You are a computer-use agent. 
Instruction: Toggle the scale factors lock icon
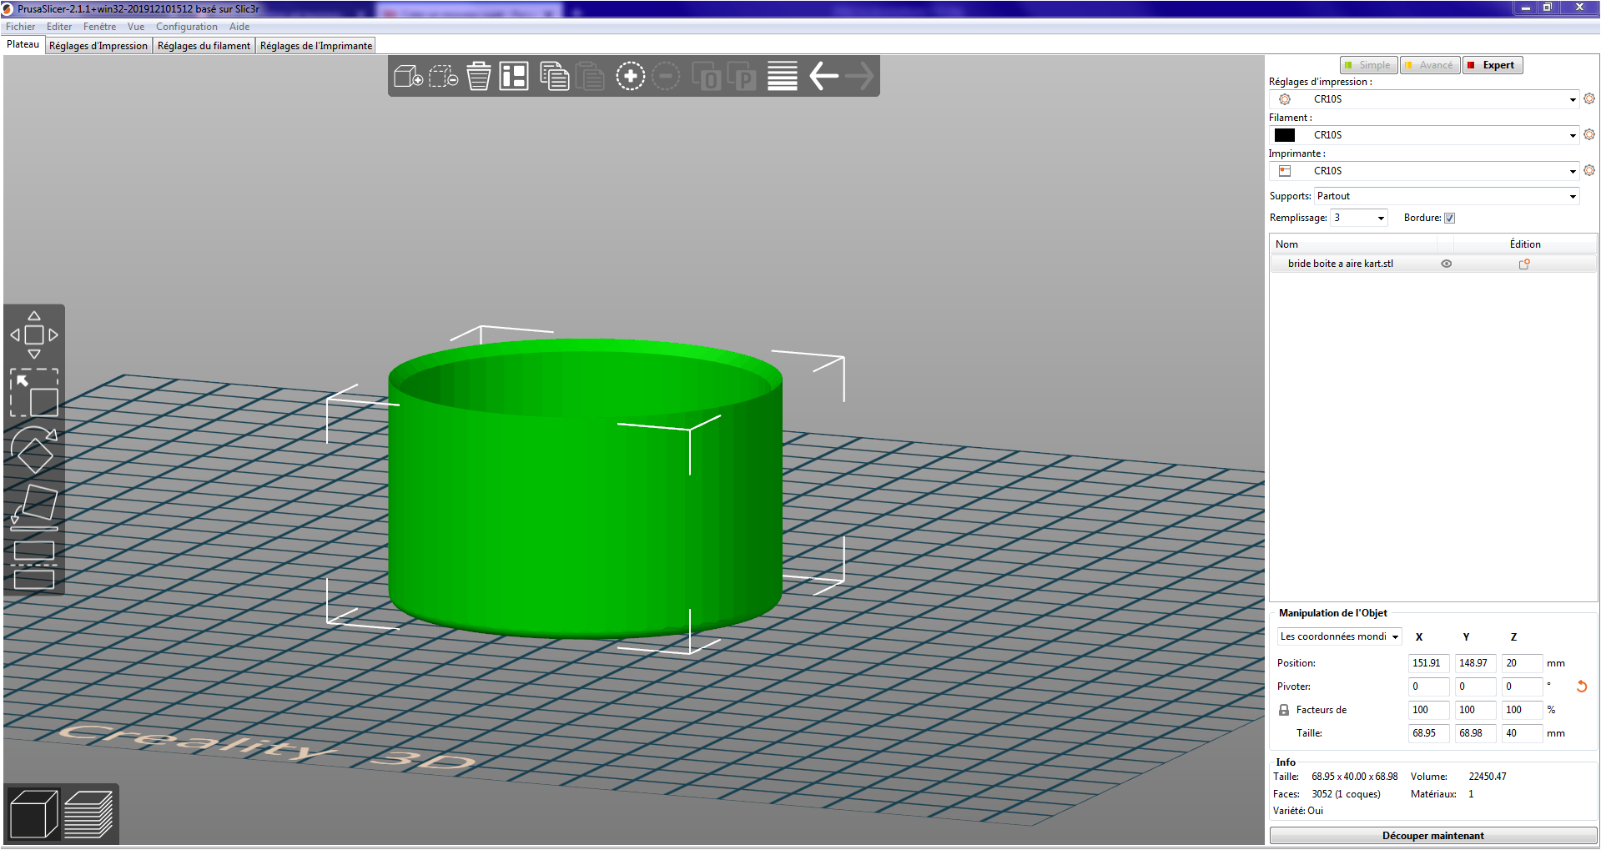[1284, 710]
